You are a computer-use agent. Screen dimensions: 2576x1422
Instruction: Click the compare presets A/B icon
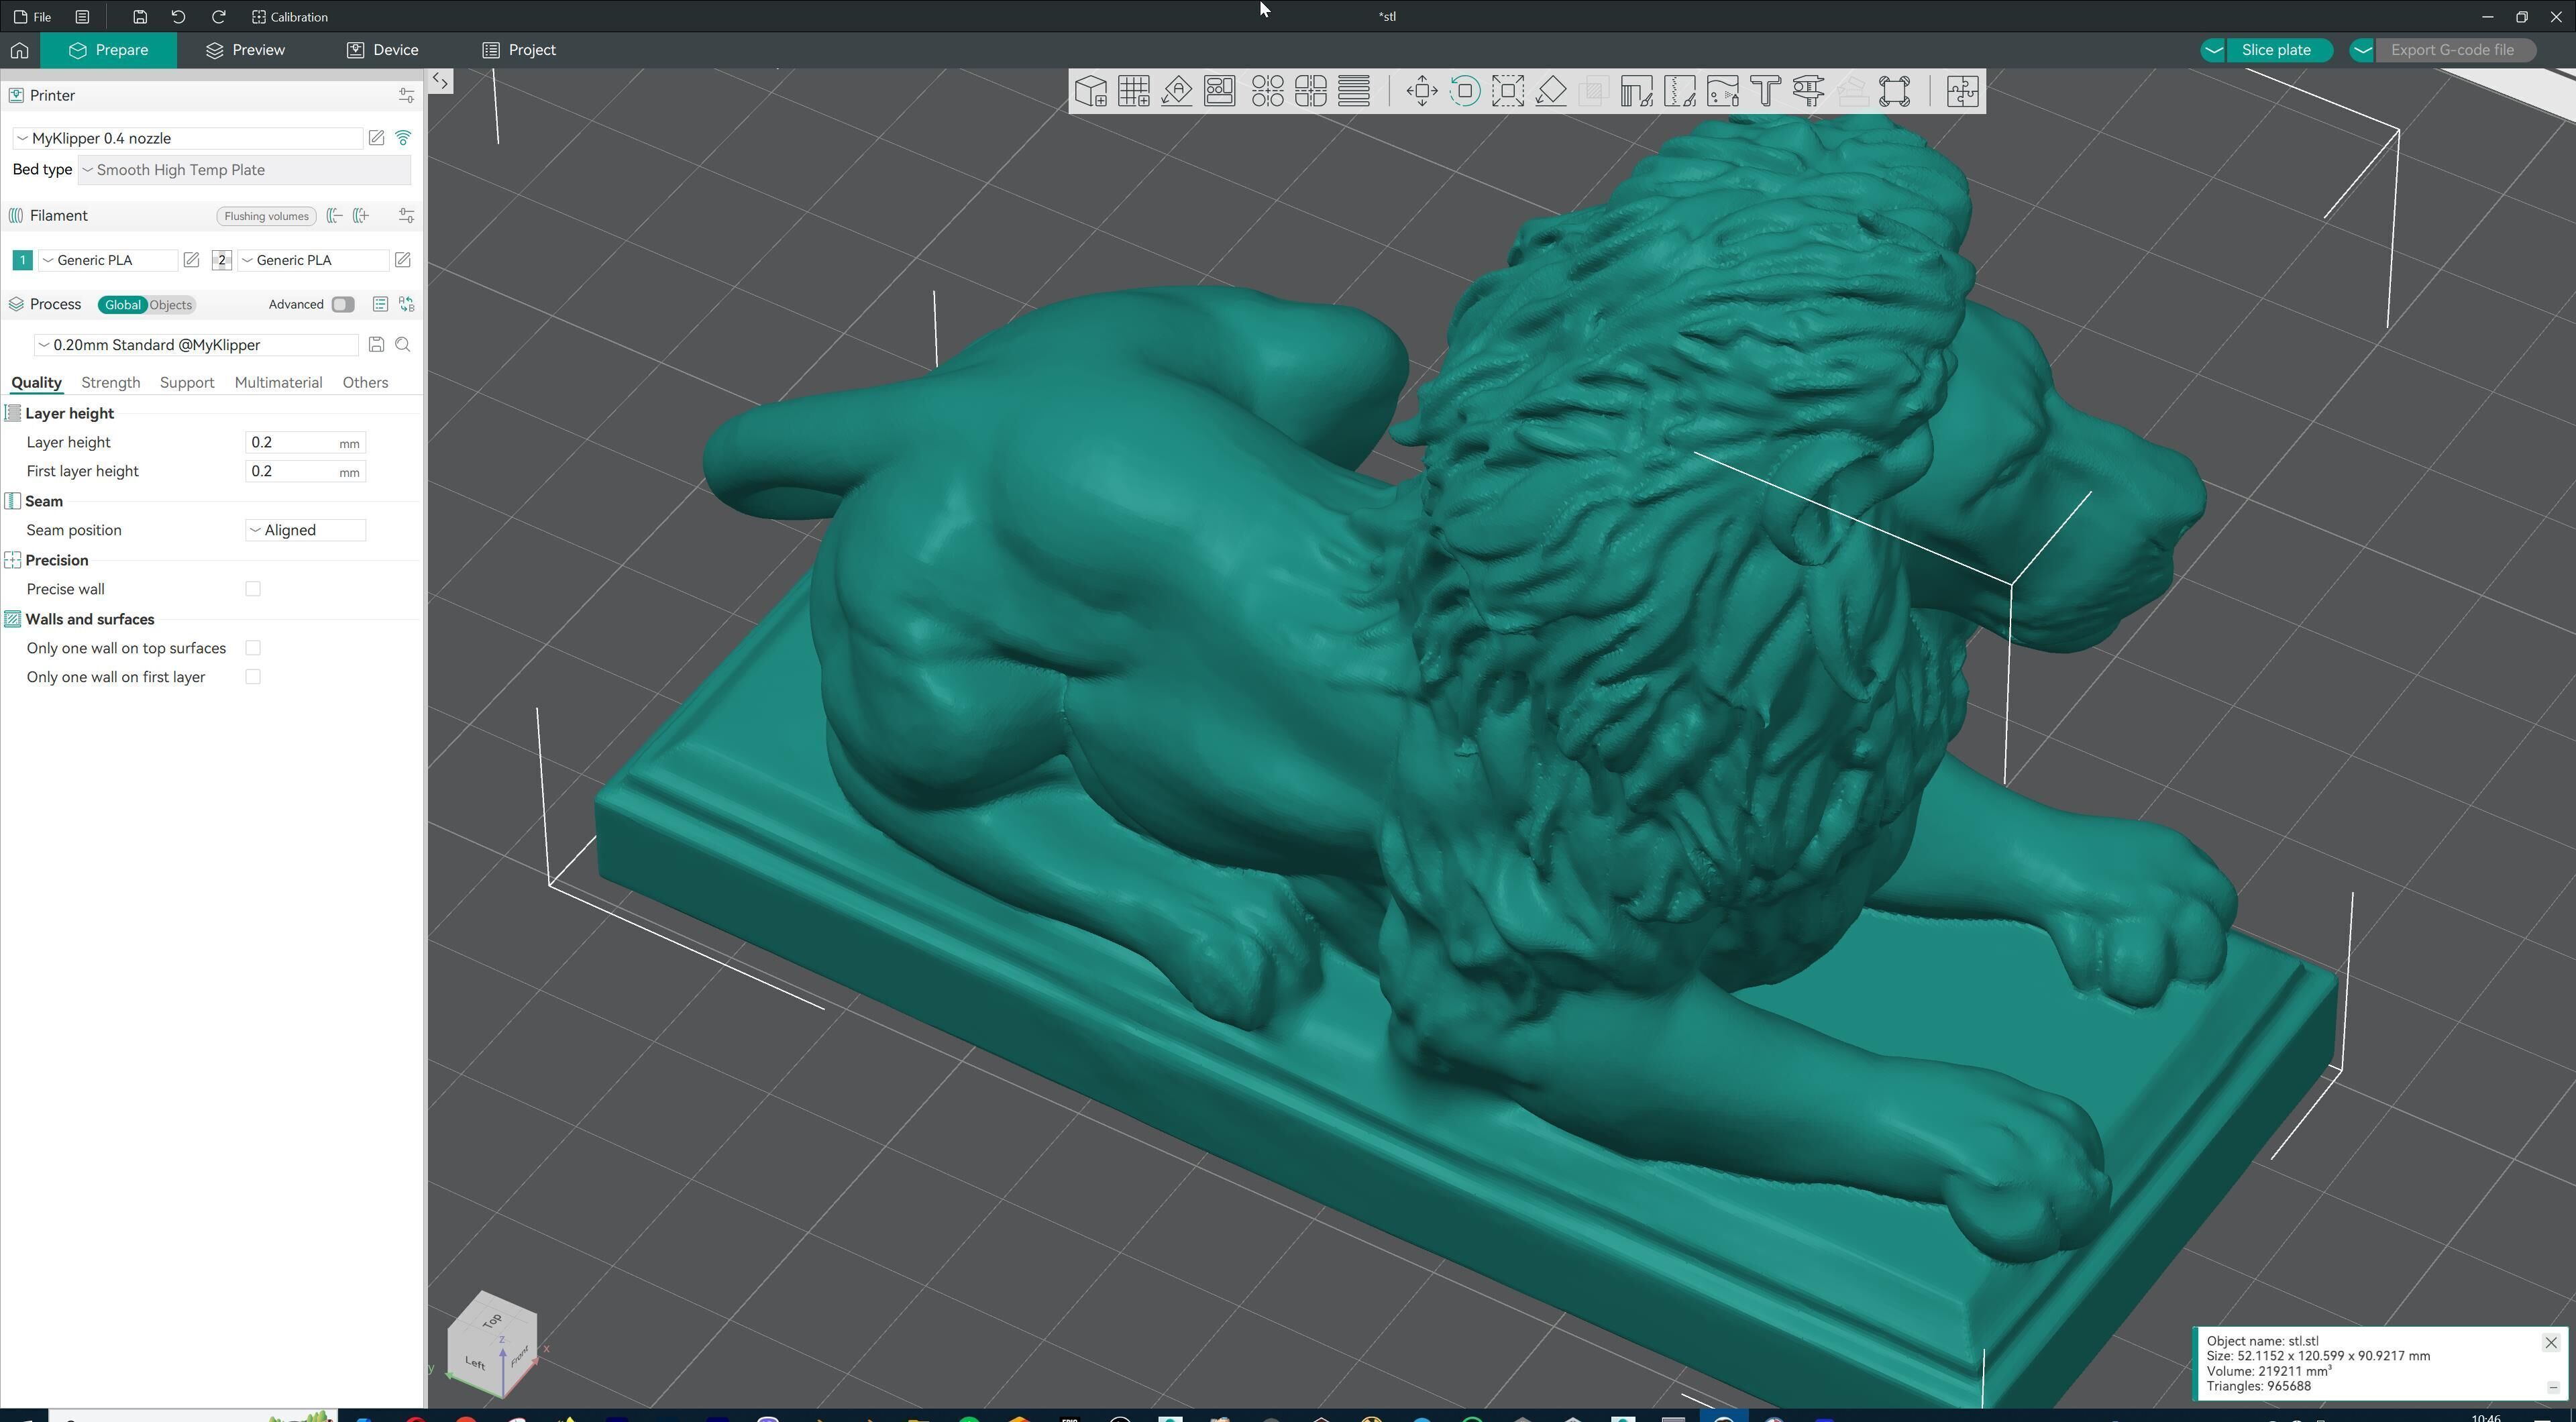point(407,305)
